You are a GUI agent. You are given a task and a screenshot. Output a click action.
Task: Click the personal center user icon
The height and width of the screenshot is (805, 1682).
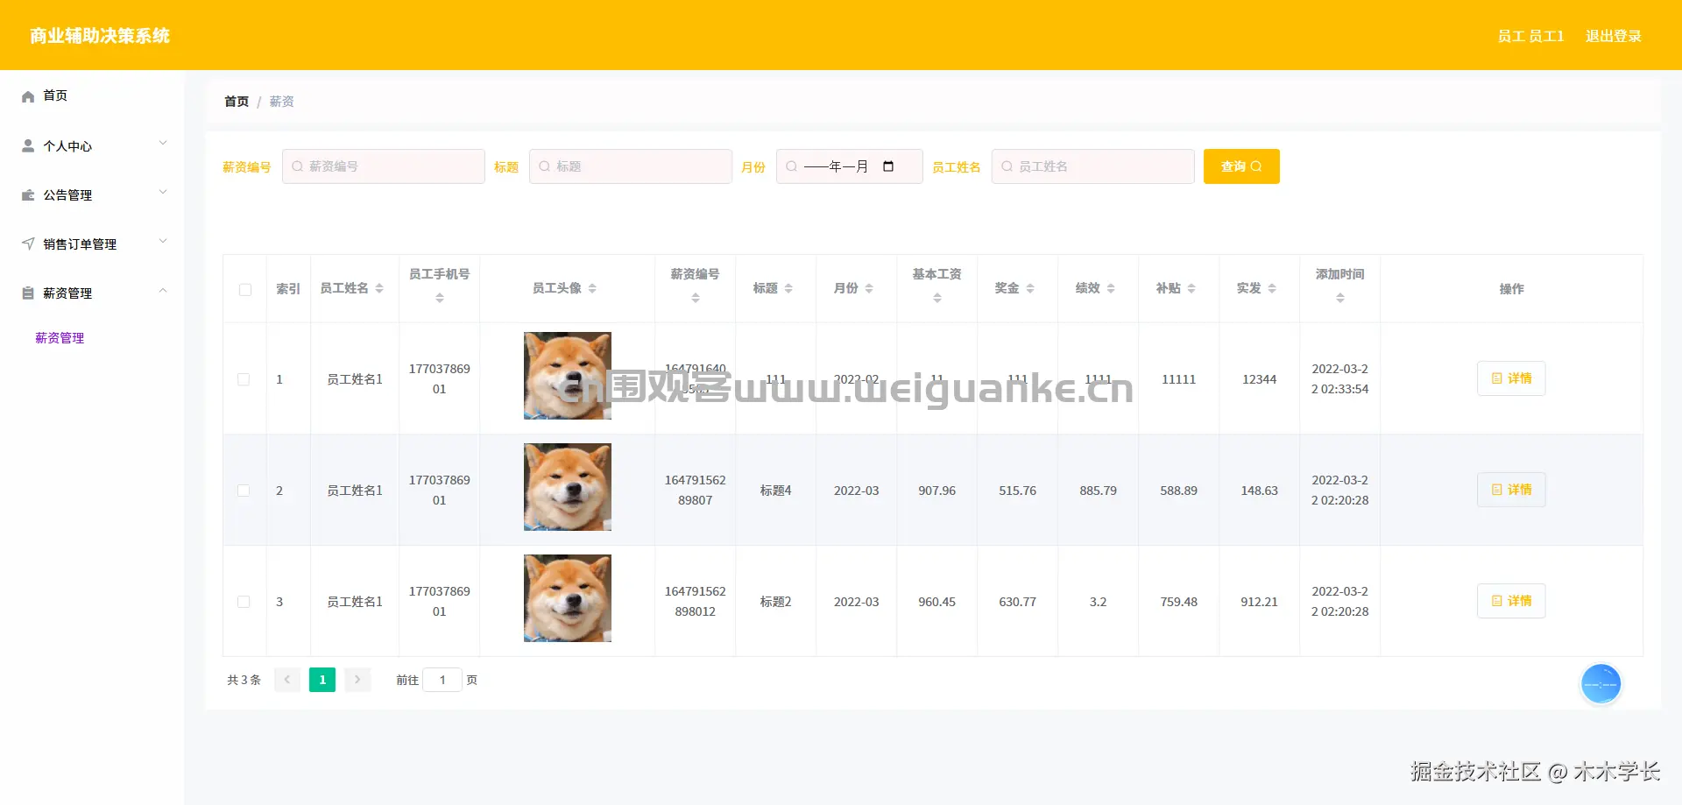tap(28, 146)
